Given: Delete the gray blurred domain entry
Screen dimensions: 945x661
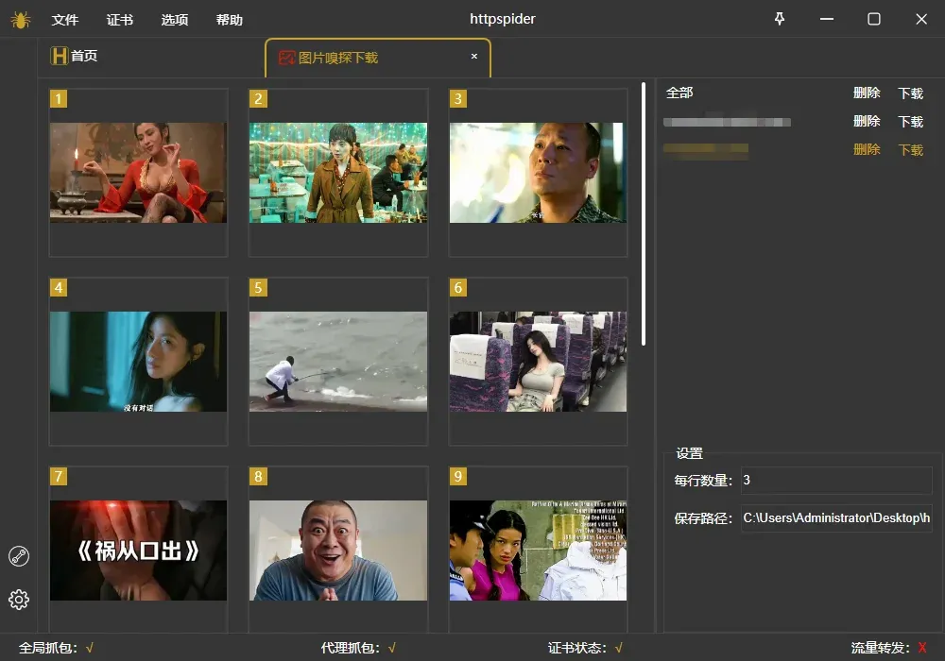Looking at the screenshot, I should tap(867, 121).
